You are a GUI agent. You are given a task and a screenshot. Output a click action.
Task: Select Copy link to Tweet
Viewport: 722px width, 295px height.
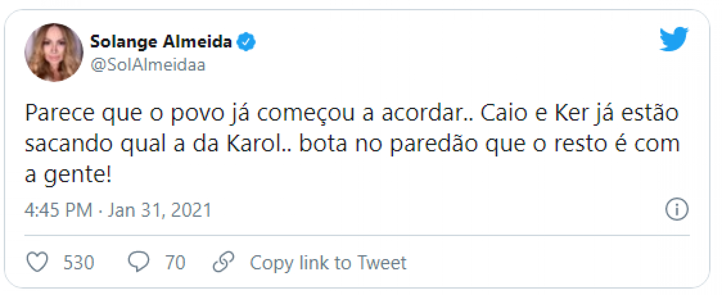pos(328,262)
